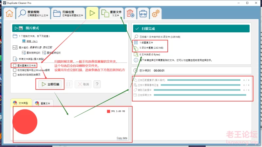
Task: Click the matching duplicates row icon
Action: pyautogui.click(x=135, y=80)
